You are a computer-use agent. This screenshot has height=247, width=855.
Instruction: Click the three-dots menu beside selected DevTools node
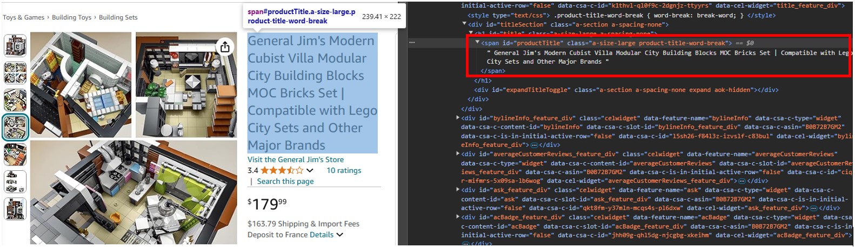412,43
